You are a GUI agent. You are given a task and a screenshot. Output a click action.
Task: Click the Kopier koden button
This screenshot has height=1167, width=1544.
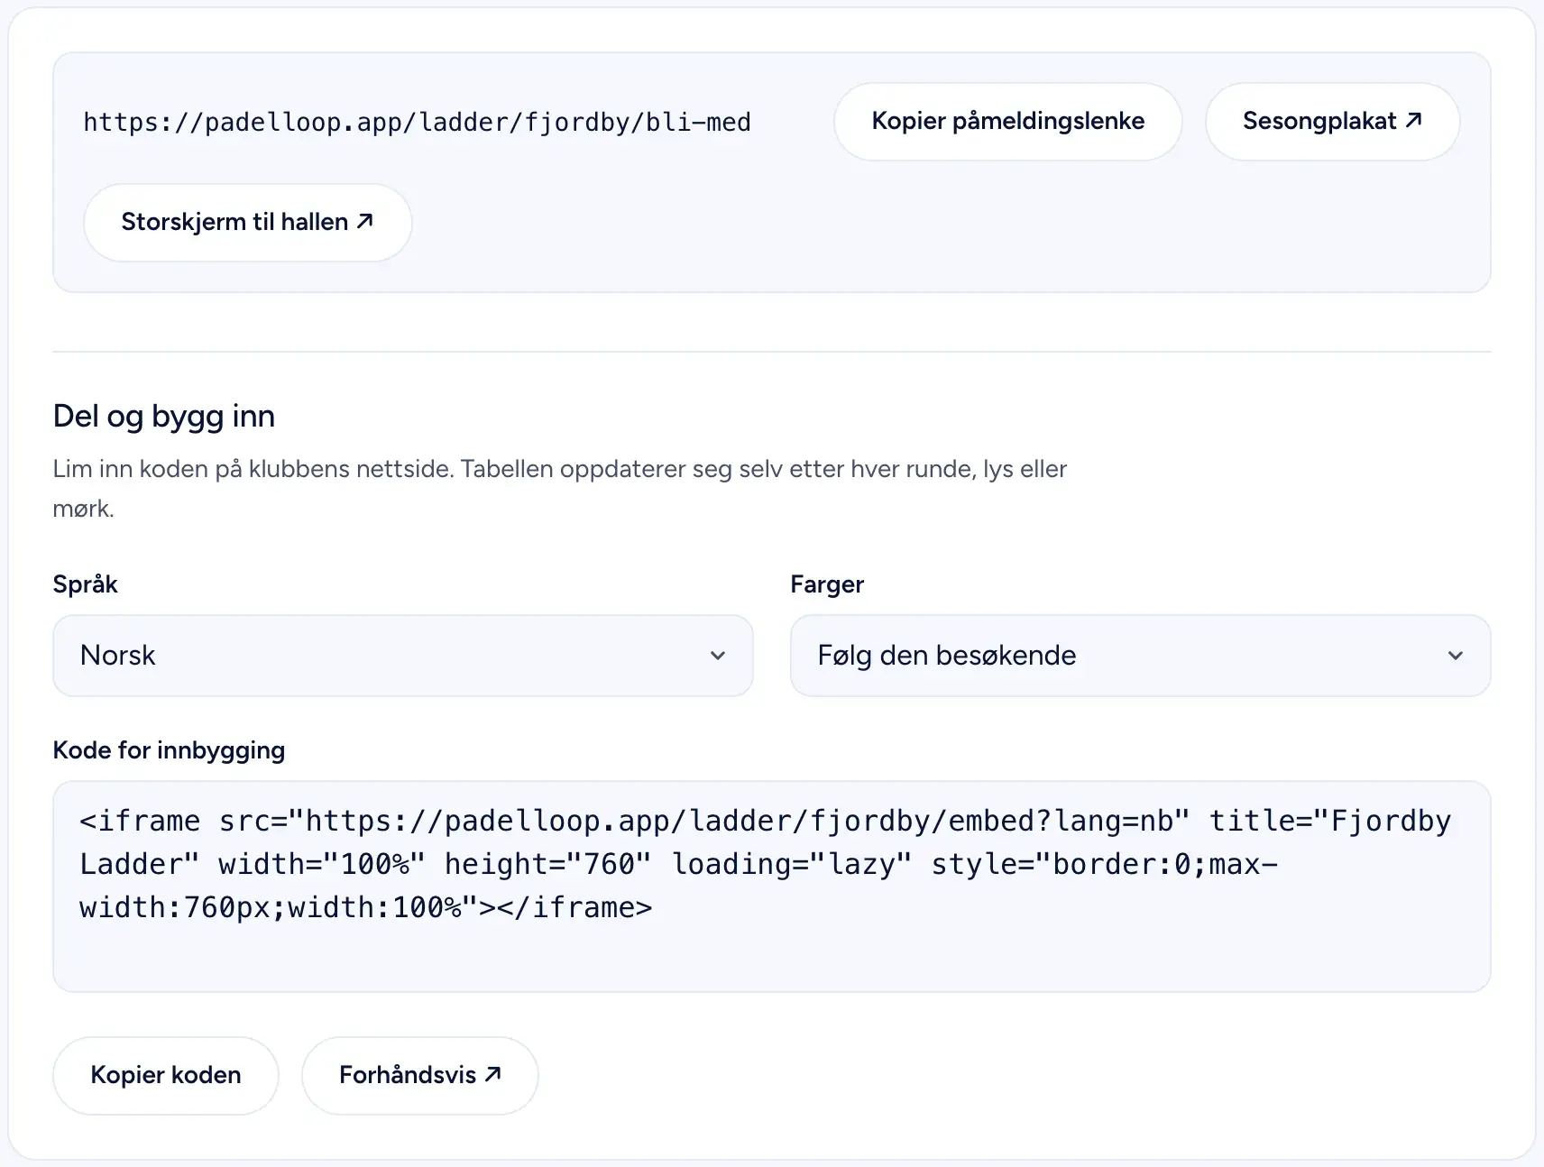click(x=166, y=1075)
